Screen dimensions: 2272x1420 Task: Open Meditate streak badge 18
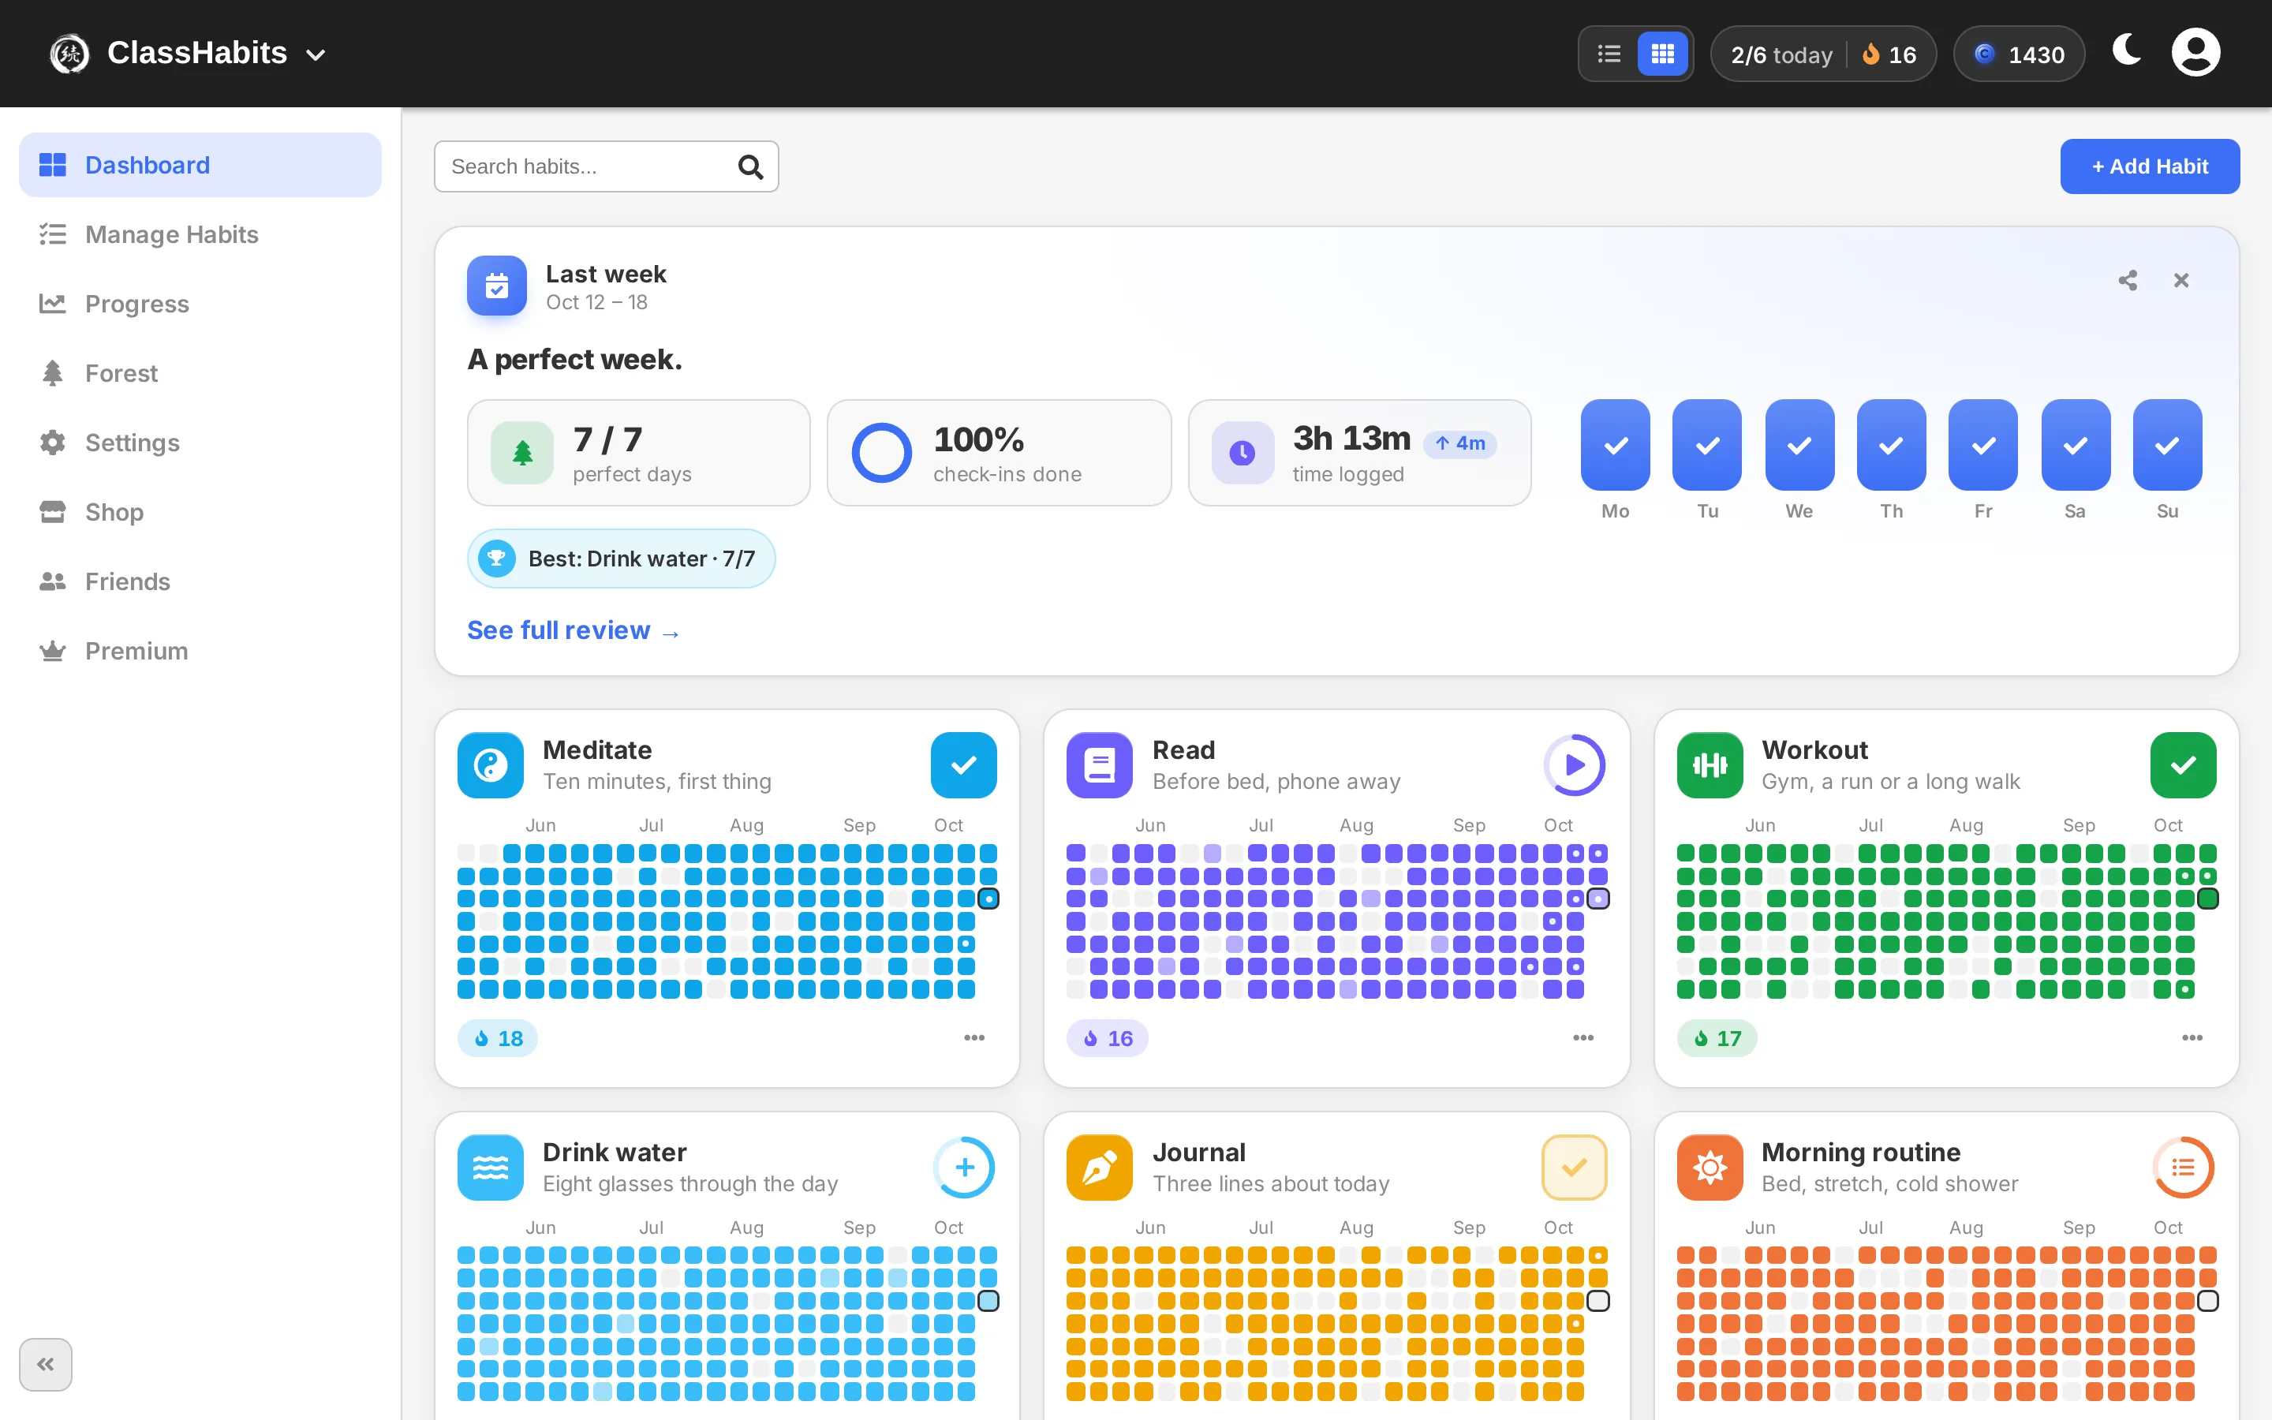pyautogui.click(x=498, y=1037)
